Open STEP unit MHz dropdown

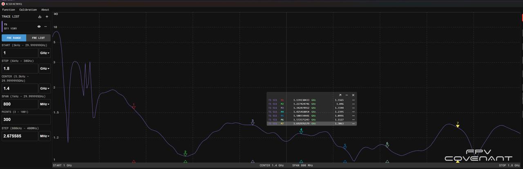(45, 136)
